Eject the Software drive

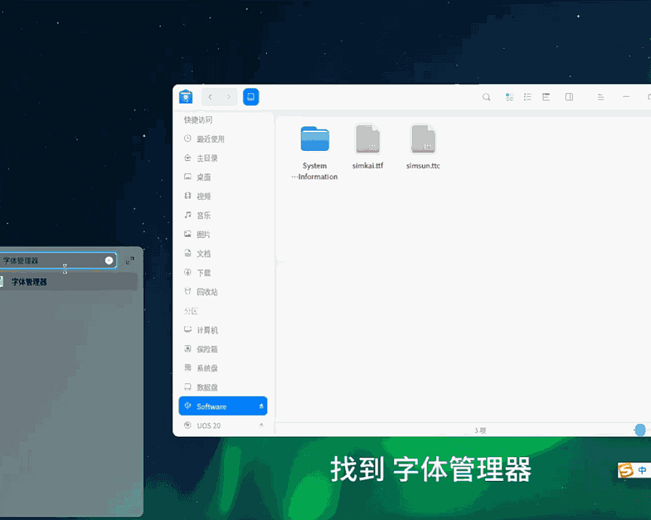click(261, 406)
